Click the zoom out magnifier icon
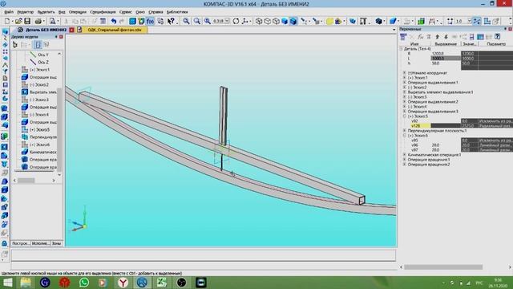513x289 pixels. [196, 21]
